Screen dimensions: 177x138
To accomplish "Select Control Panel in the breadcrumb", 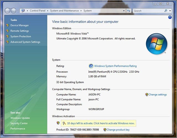I will click(x=38, y=11).
